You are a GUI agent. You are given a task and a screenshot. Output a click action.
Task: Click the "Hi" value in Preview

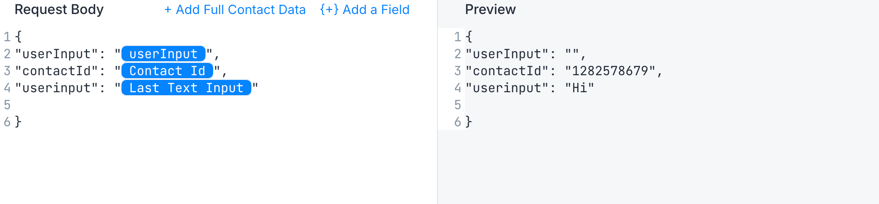[x=580, y=88]
